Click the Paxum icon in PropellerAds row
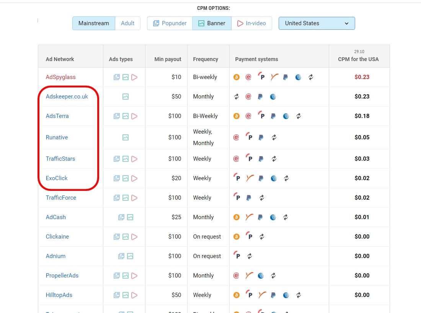This screenshot has width=421, height=313. 249,275
